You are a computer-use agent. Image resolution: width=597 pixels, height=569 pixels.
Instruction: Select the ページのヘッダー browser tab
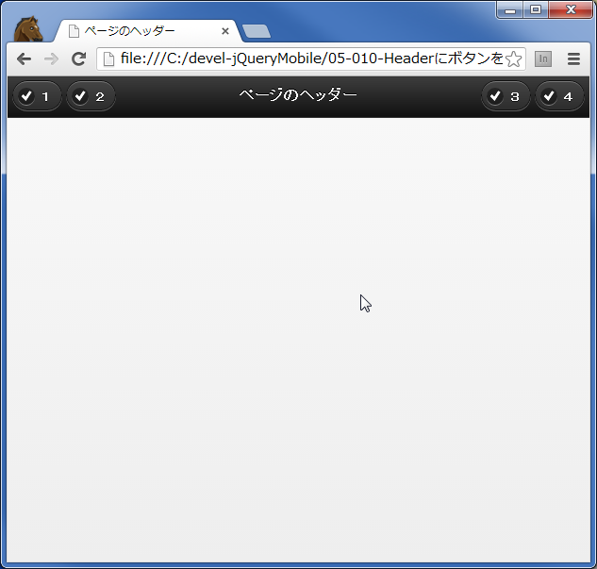click(148, 31)
